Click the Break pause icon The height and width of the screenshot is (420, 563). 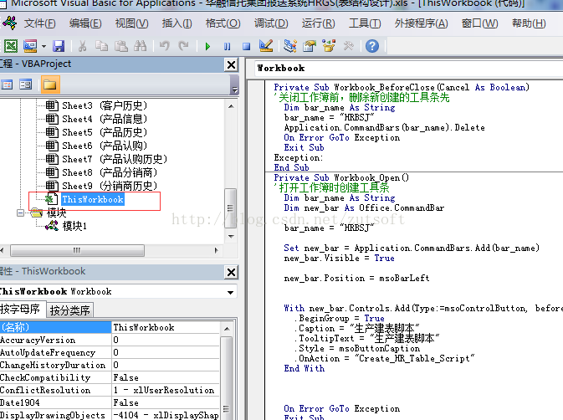tap(227, 46)
